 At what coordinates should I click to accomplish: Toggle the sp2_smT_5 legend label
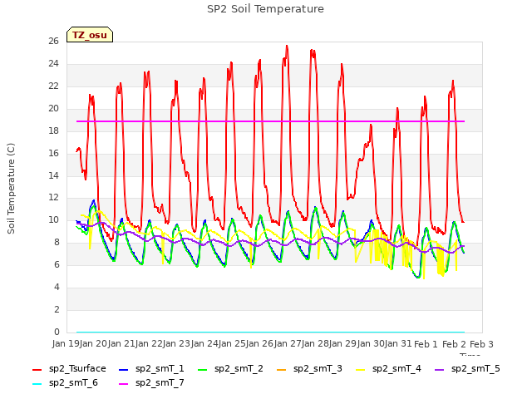coord(475,369)
